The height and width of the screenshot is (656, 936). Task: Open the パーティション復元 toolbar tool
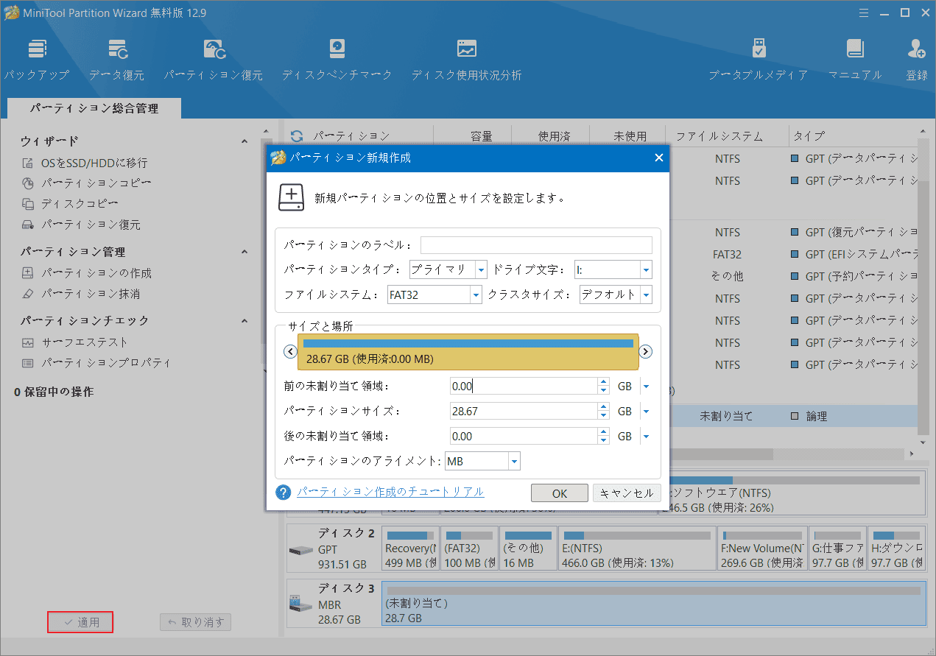pos(213,59)
